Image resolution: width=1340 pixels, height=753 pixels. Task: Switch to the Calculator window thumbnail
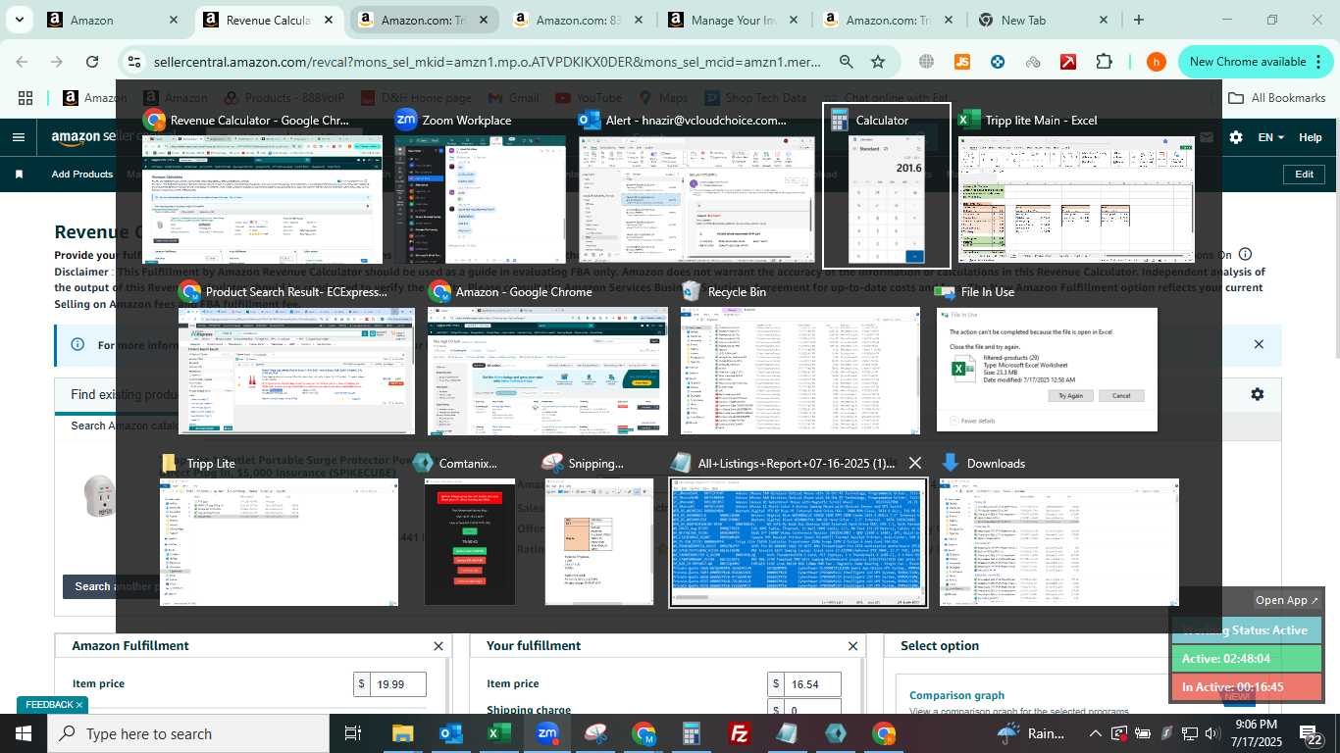point(886,185)
